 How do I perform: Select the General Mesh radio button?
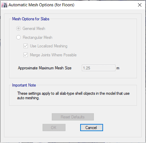(x=19, y=28)
